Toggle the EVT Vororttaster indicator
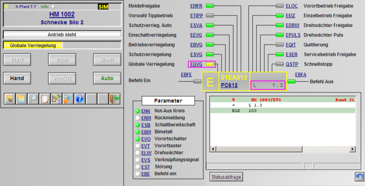This screenshot has width=365, height=186. [138, 146]
